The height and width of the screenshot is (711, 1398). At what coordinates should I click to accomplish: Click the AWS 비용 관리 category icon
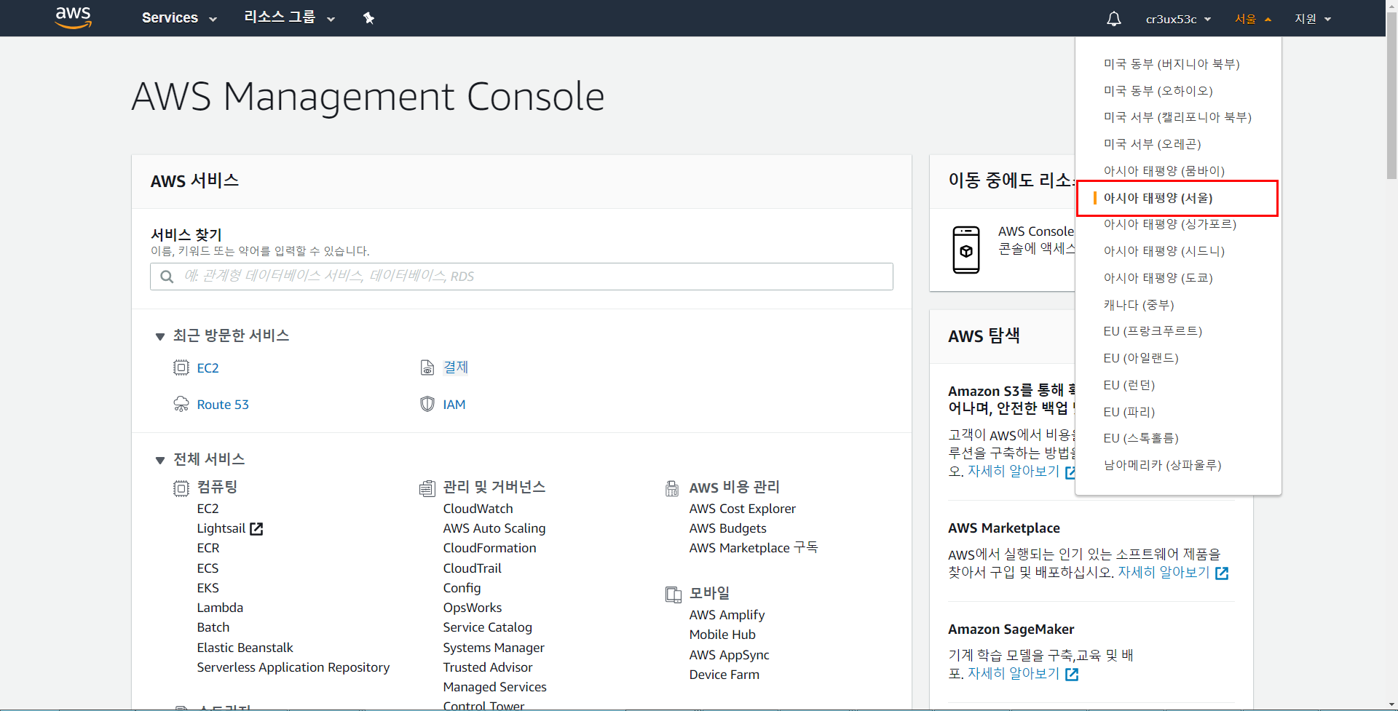(672, 488)
